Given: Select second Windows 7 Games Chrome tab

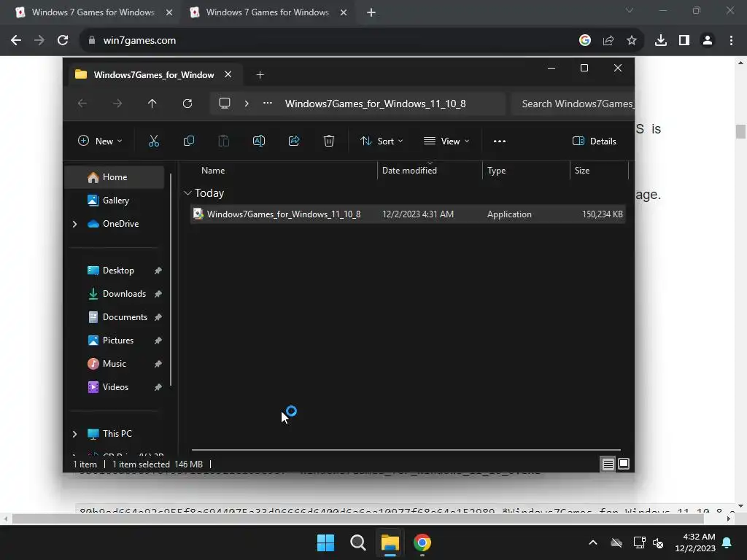Looking at the screenshot, I should (x=267, y=13).
